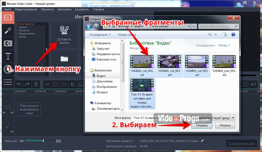Open the Настройки menu
The image size is (262, 152).
pos(64,9)
